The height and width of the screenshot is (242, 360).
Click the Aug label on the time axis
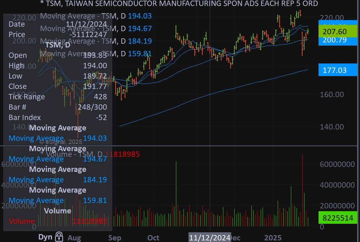click(74, 238)
